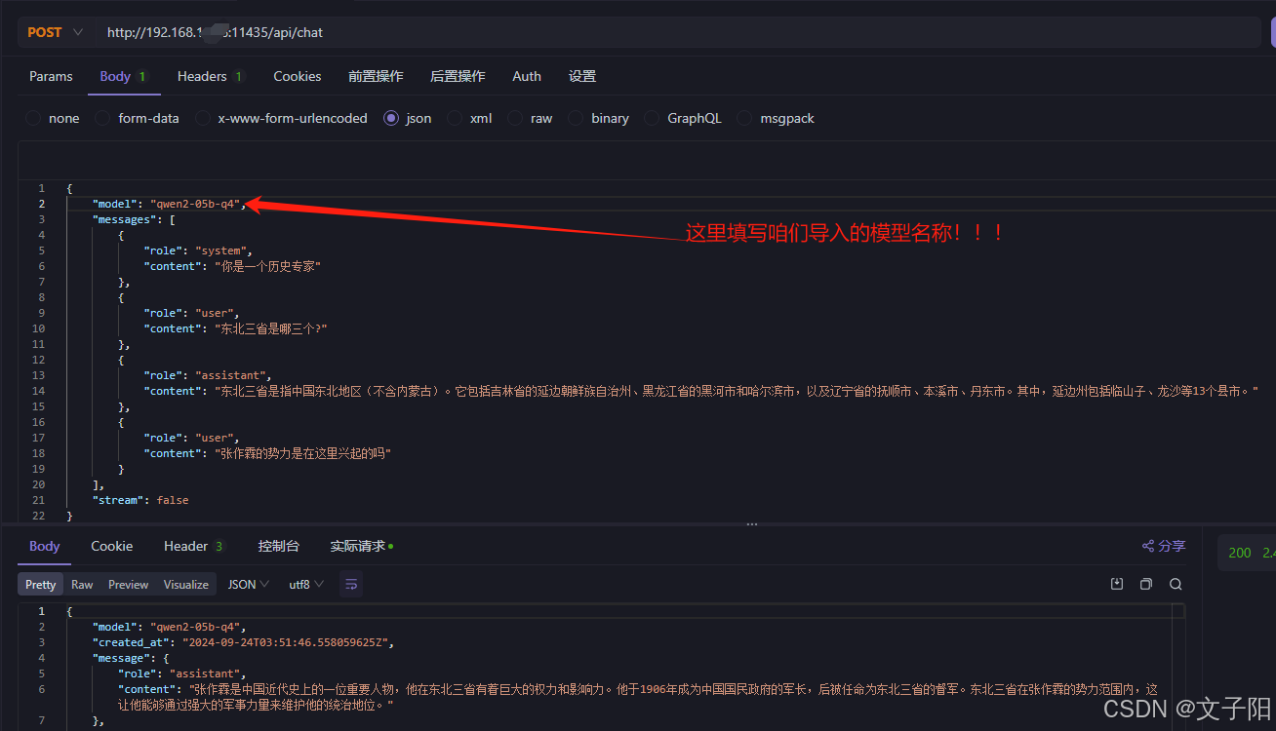Screen dimensions: 1276x731
Task: Select the msgpack body type
Action: coord(776,118)
